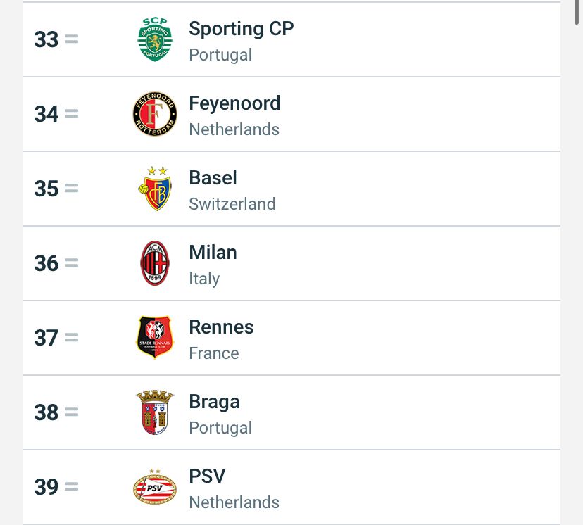Select the PSV team name
This screenshot has width=583, height=525.
click(x=207, y=476)
